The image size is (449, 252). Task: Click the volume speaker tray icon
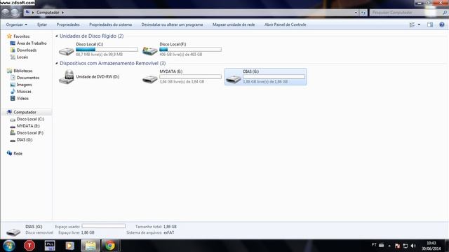coord(413,246)
